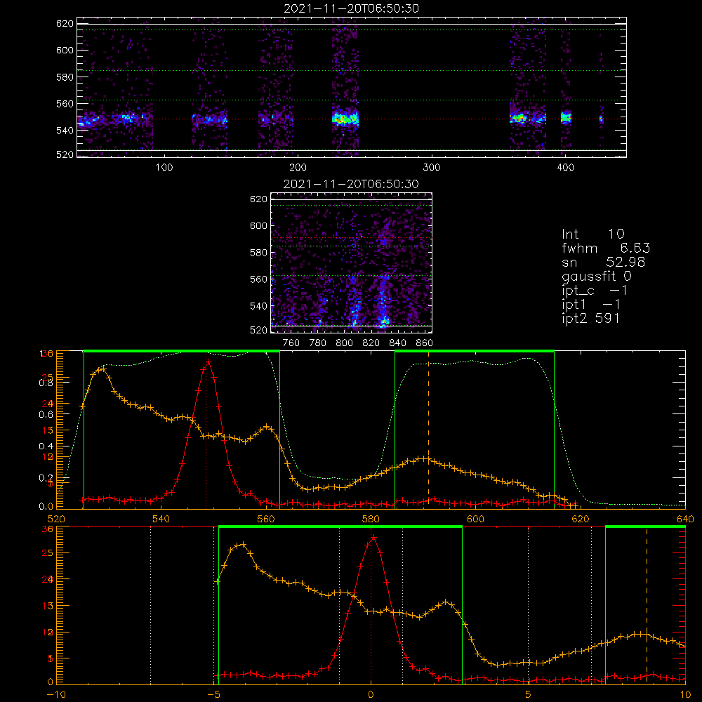This screenshot has width=702, height=702.
Task: Click orange dashed vertical marker in 520-640 plot
Action: 428,430
